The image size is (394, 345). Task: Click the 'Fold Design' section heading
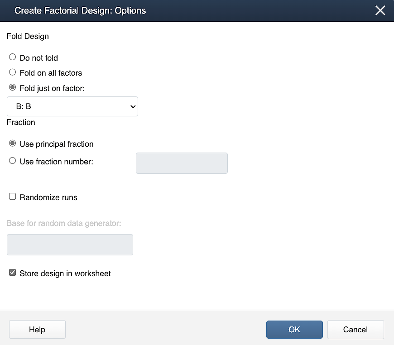28,36
